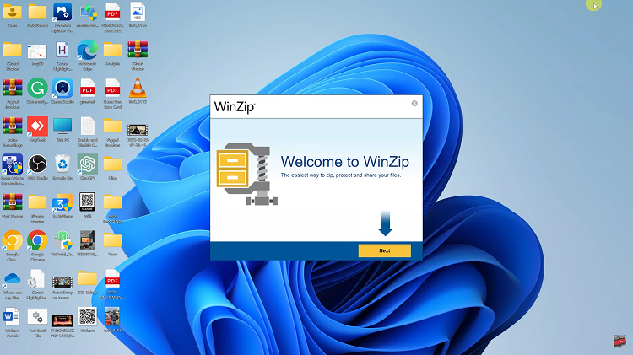This screenshot has height=355, width=633.
Task: Select the AirDroid Cast installer icon
Action: [62, 241]
